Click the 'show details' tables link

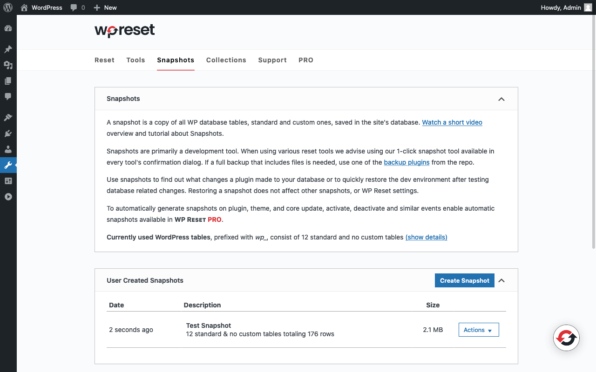[426, 237]
